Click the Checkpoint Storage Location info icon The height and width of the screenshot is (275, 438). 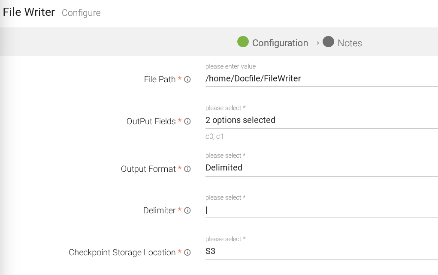click(x=187, y=253)
